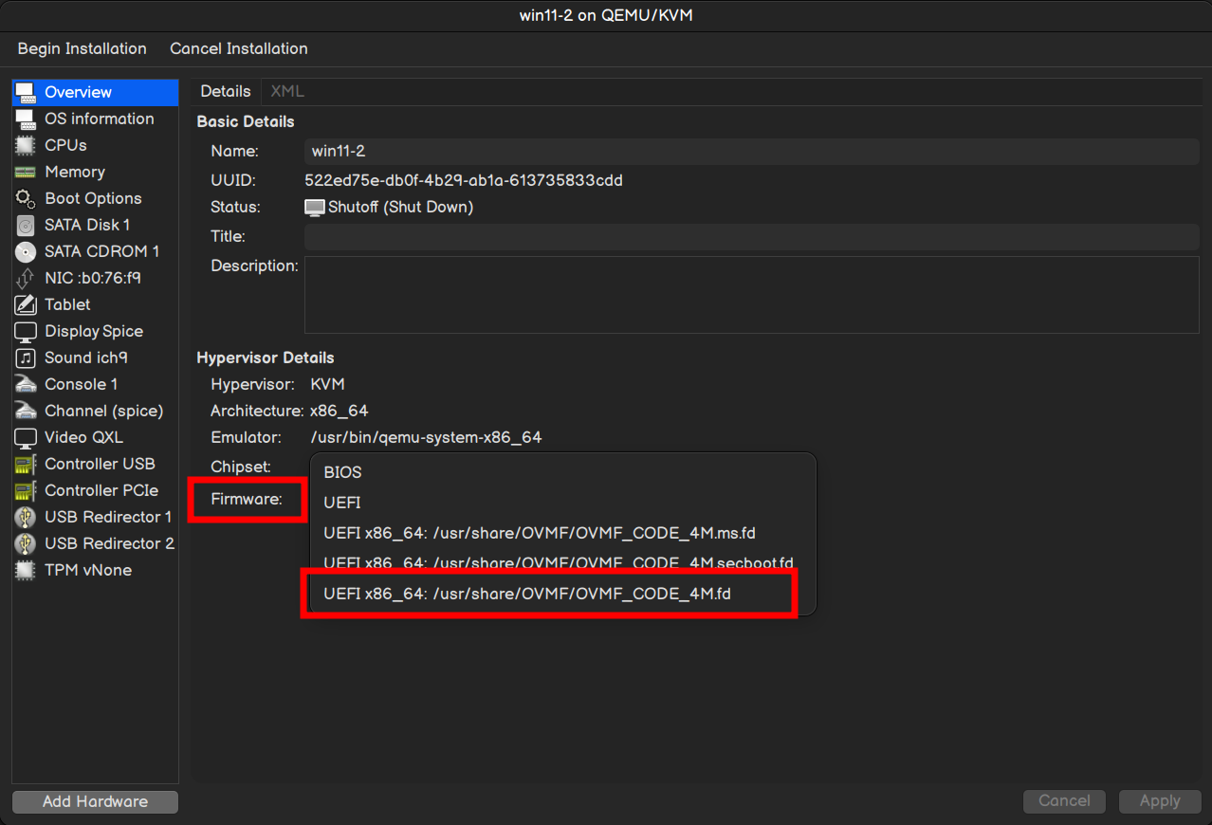The image size is (1212, 825).
Task: Select the Overview computer icon in sidebar
Action: (26, 92)
